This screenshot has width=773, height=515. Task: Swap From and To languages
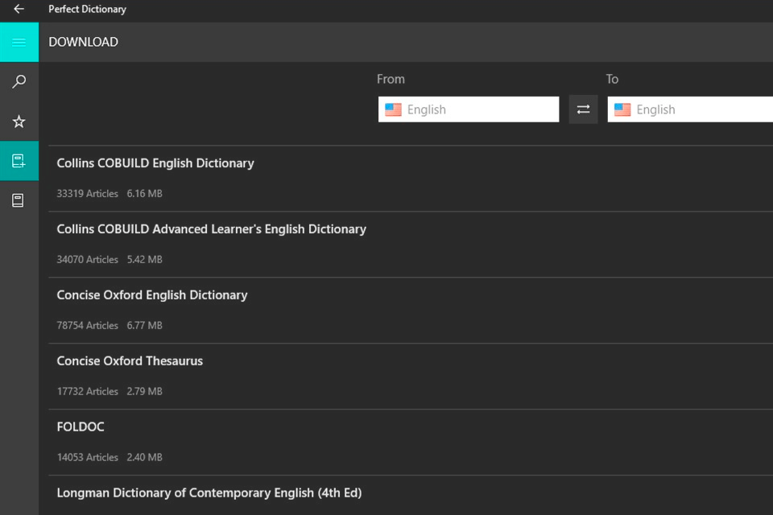pyautogui.click(x=583, y=109)
